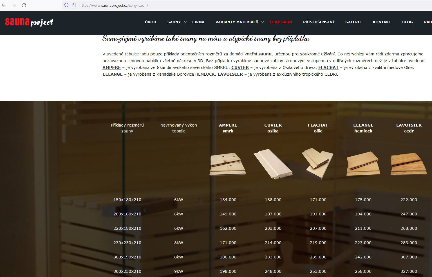Expand the VARIANTY MATERIÁLŮ submenu chevron

click(x=263, y=22)
